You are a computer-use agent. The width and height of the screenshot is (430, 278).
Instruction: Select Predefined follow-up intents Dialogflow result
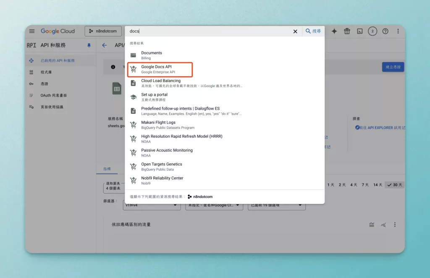[x=225, y=111]
